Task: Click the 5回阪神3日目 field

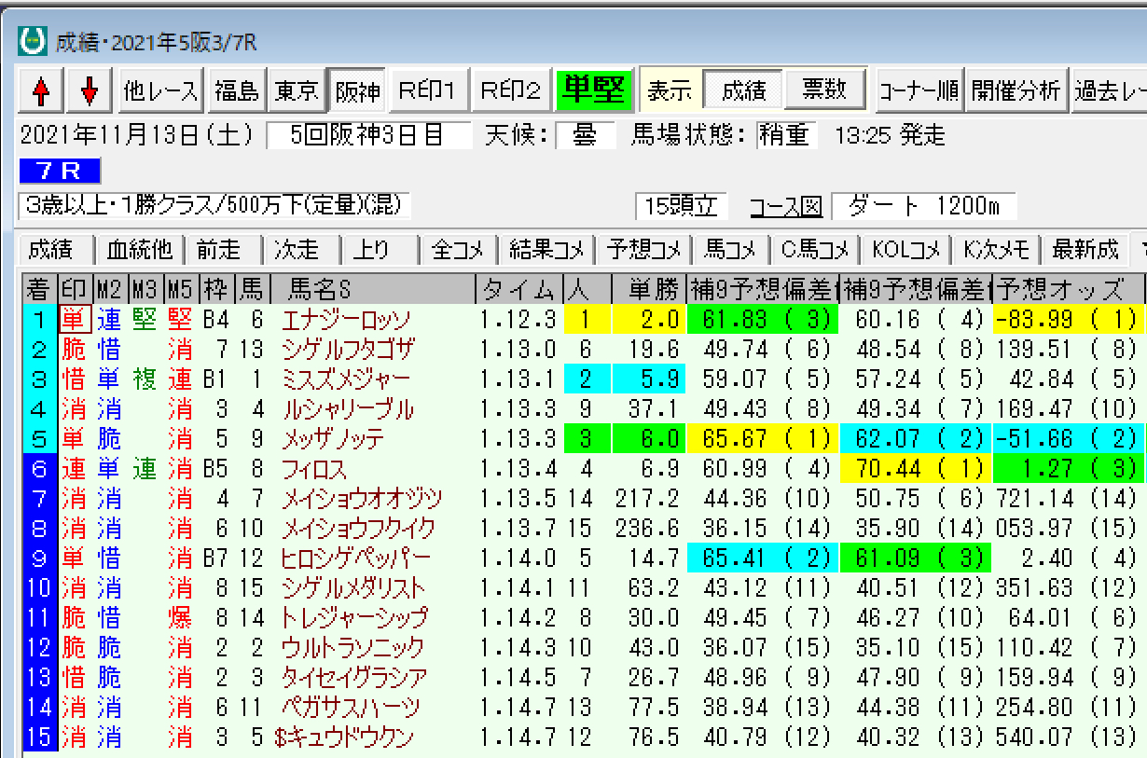Action: [368, 136]
